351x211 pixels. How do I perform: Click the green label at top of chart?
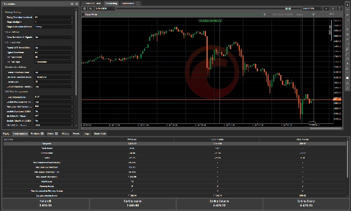210,20
